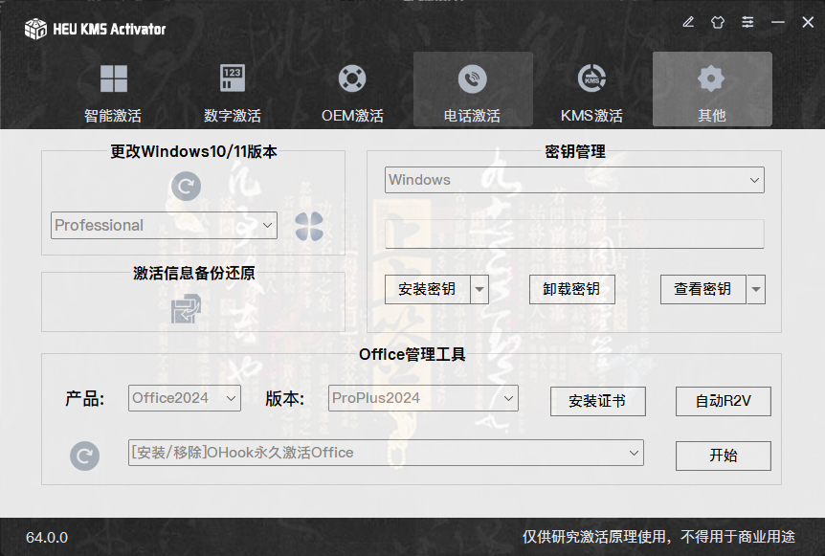The width and height of the screenshot is (825, 556).
Task: Click the version number 64.0.0
Action: [x=47, y=538]
